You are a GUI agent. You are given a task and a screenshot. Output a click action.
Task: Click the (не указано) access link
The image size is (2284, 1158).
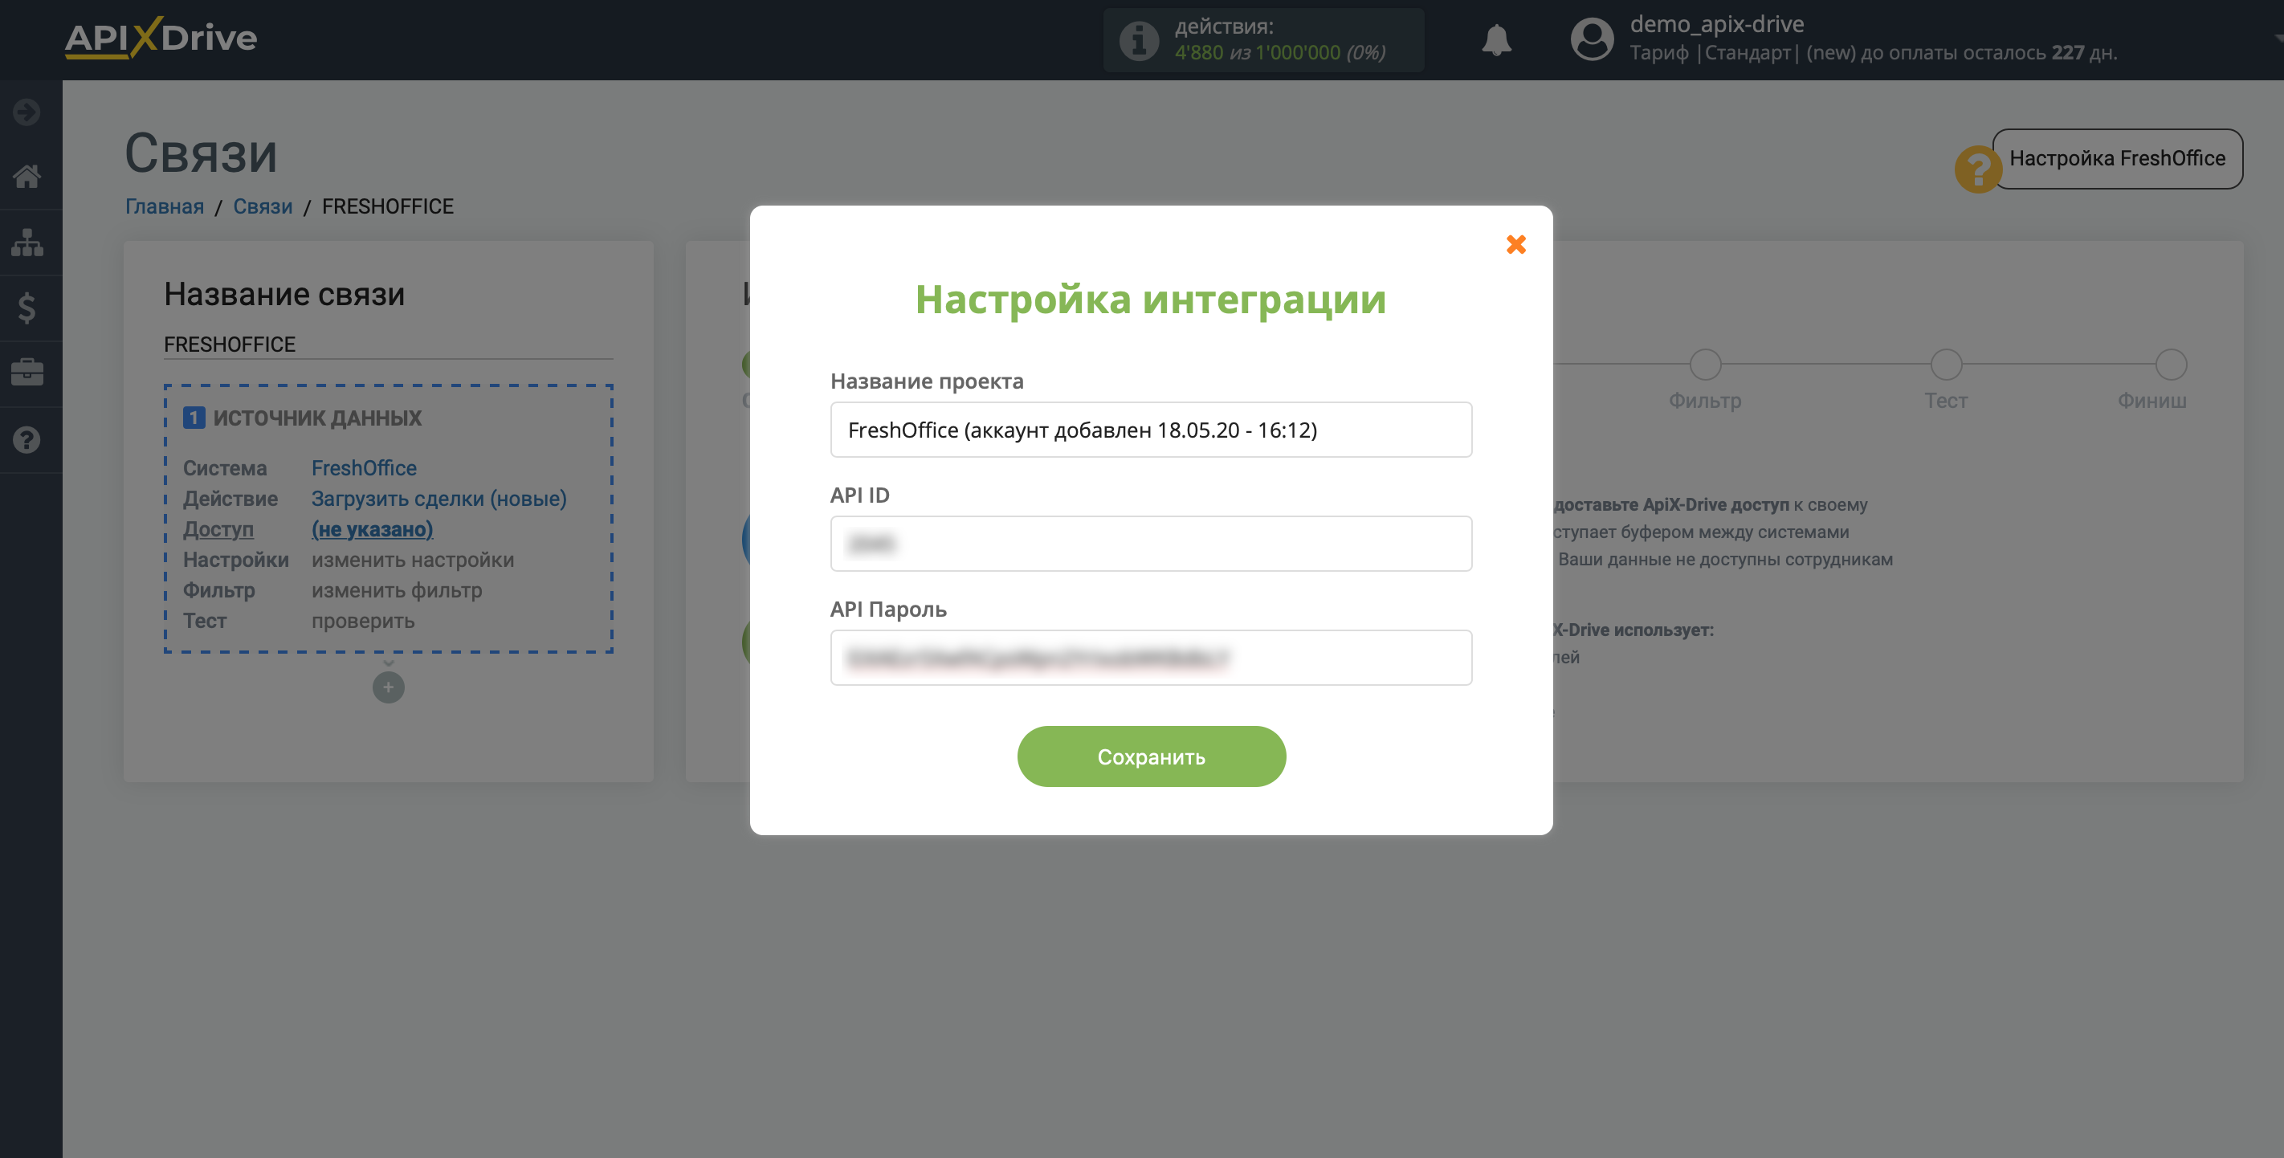pos(372,529)
